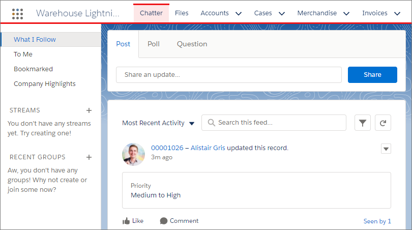Like the record update post
Viewport: 412px width, 230px height.
coord(133,221)
